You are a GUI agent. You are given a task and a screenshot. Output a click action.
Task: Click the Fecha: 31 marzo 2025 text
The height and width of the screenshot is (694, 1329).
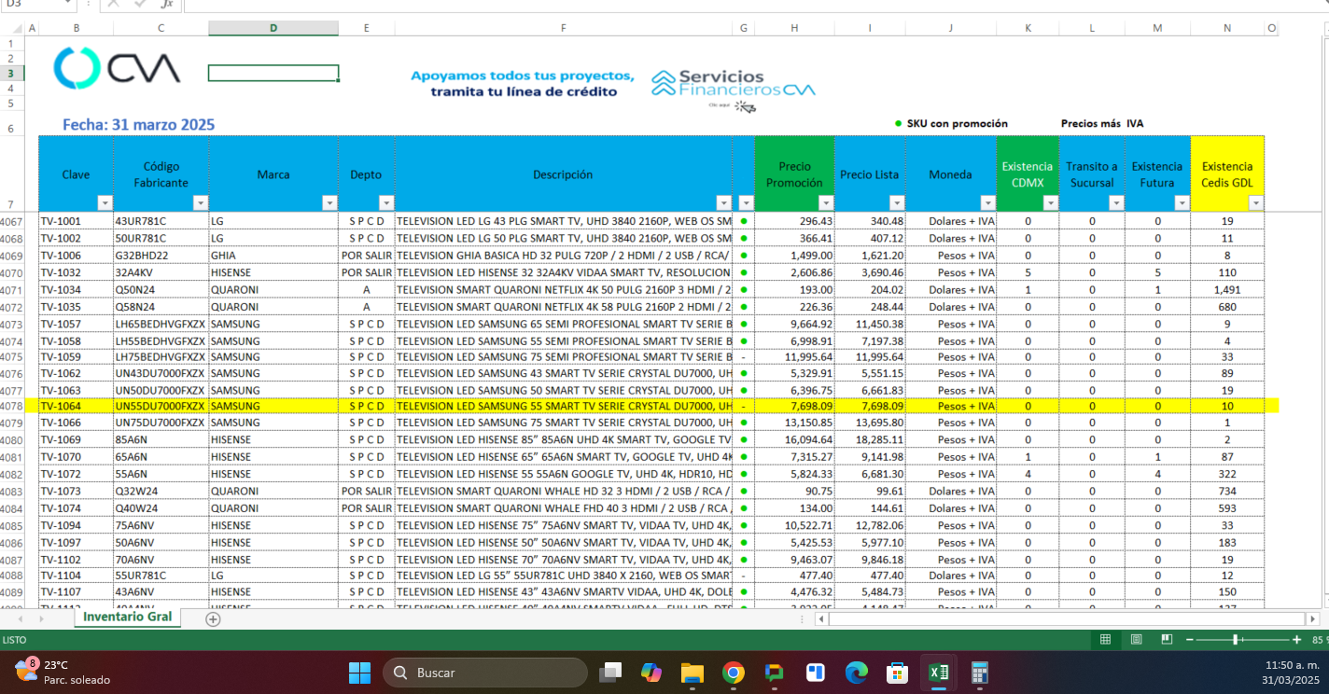pyautogui.click(x=138, y=124)
